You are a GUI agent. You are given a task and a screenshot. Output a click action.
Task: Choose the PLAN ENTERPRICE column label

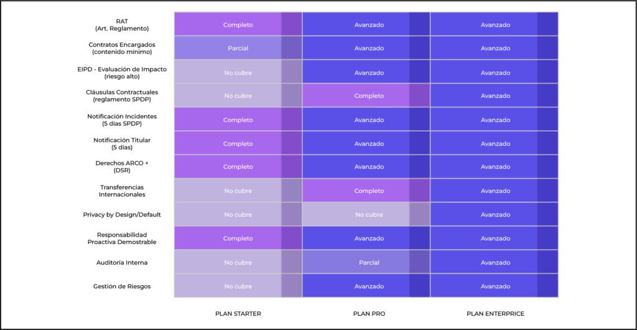click(496, 313)
